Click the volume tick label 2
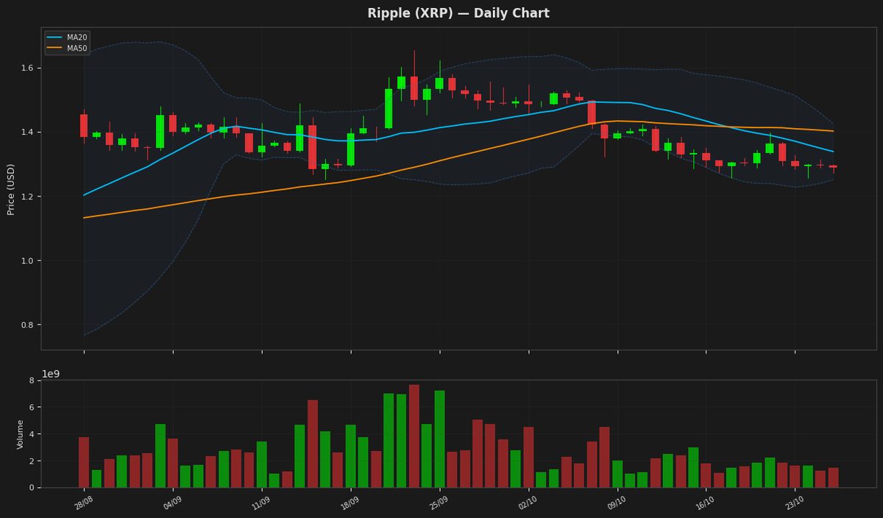 pos(32,461)
